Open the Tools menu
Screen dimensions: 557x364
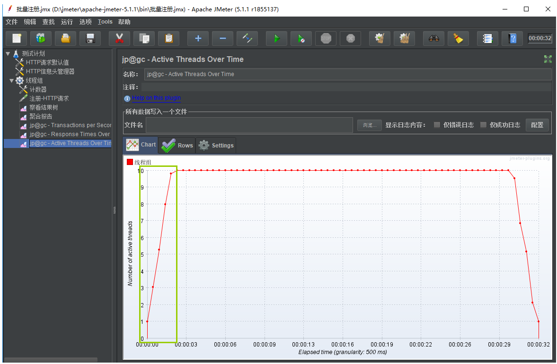coord(105,22)
